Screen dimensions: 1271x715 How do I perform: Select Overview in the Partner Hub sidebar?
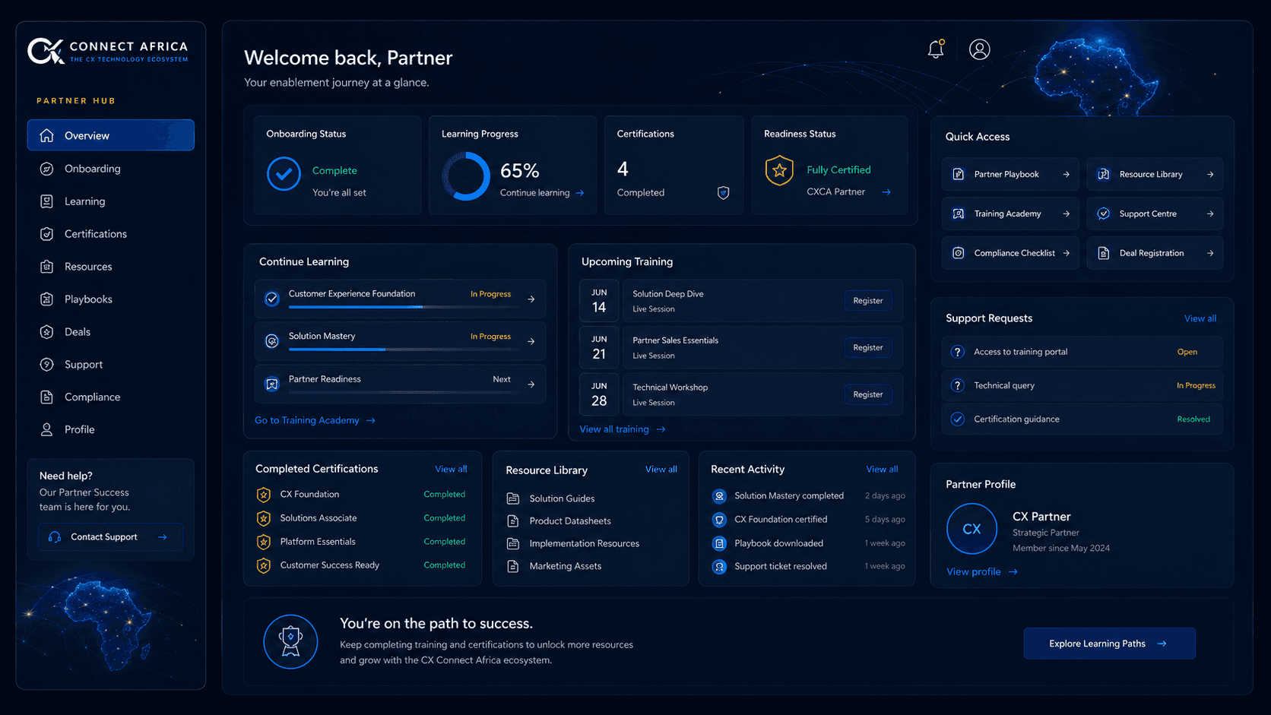pos(111,135)
